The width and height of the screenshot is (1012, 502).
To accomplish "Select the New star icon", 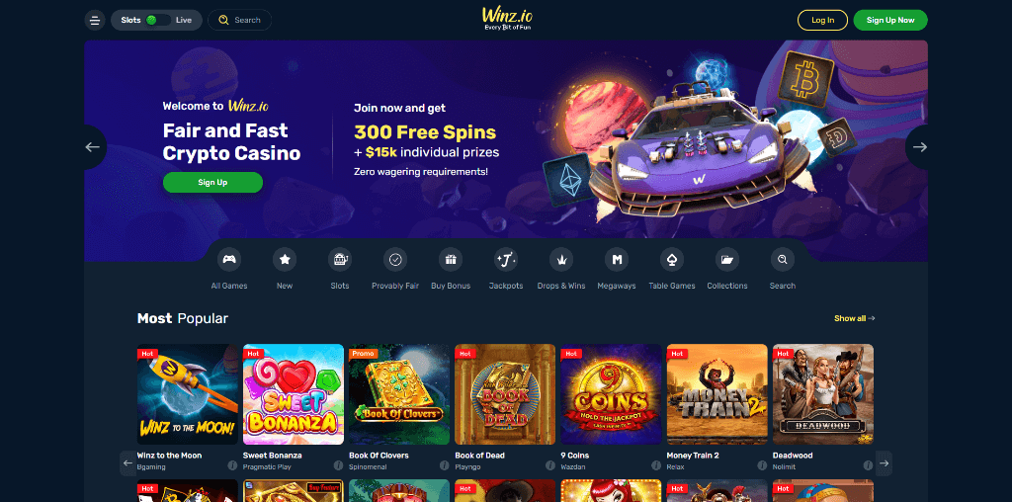I will click(285, 259).
